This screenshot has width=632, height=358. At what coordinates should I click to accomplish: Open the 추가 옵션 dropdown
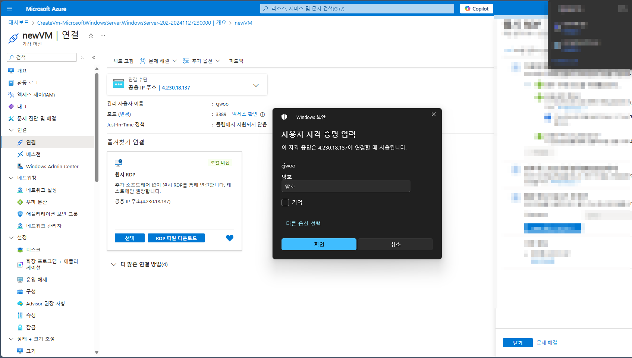click(201, 61)
